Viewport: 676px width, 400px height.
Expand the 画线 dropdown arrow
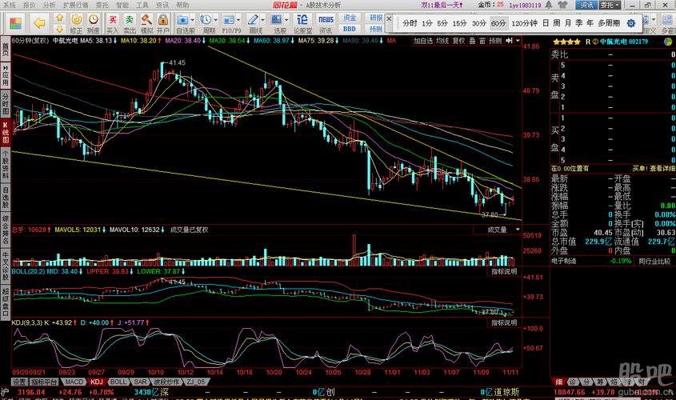click(262, 20)
